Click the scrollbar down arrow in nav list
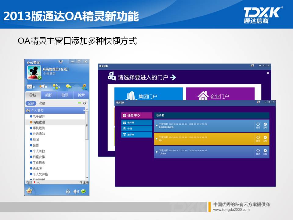The width and height of the screenshot is (293, 220). pyautogui.click(x=87, y=178)
